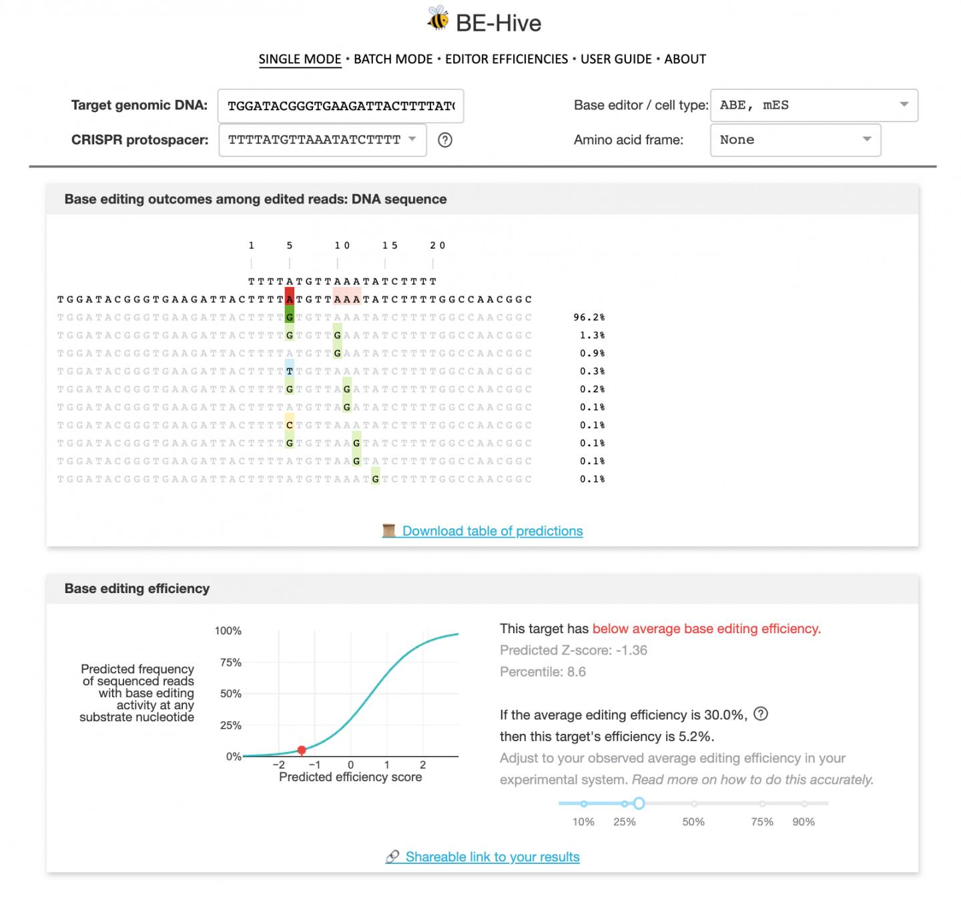Open the USER GUIDE page
Image resolution: width=961 pixels, height=904 pixels.
coord(616,59)
